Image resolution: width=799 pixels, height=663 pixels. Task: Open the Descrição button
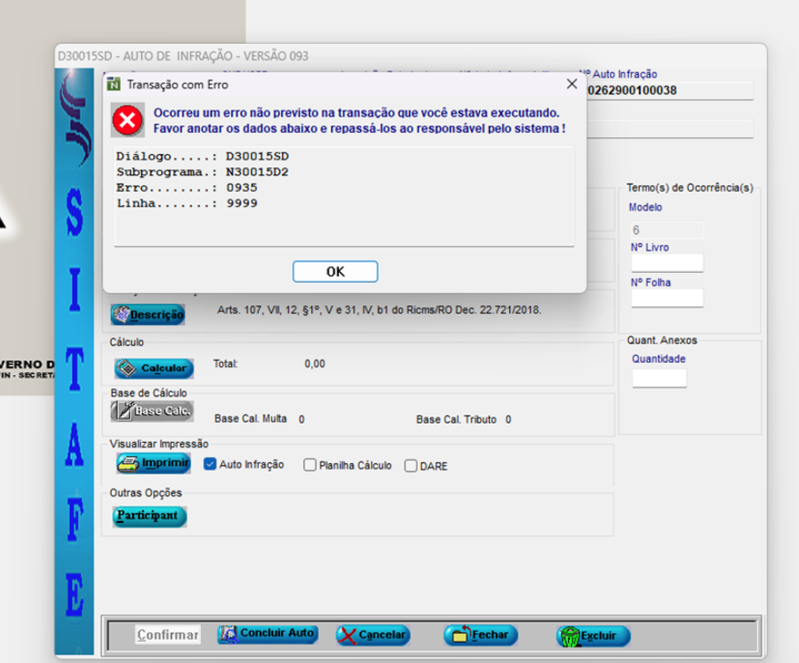pos(148,314)
